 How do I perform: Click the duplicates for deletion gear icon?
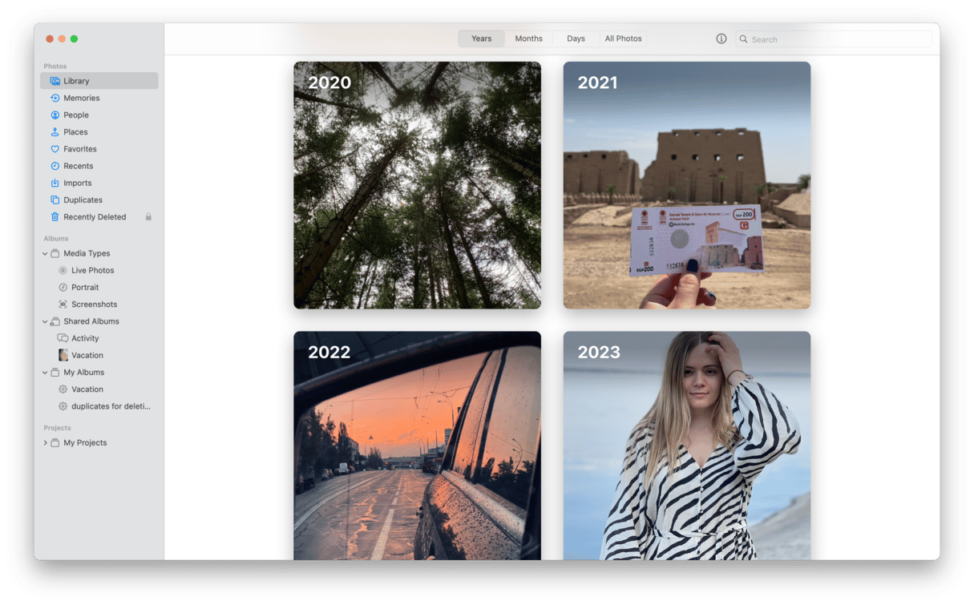point(63,406)
